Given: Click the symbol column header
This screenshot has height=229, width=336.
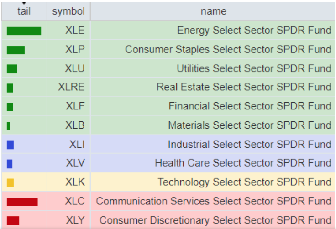Looking at the screenshot, I should tap(68, 11).
